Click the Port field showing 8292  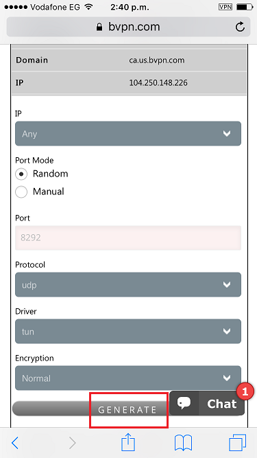coord(128,238)
